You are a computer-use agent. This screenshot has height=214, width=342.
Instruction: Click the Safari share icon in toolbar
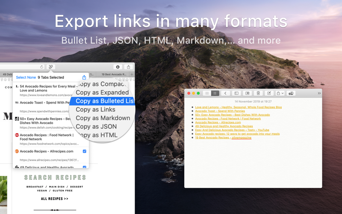click(x=129, y=67)
